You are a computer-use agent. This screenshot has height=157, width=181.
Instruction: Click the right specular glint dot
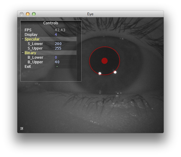click(115, 72)
